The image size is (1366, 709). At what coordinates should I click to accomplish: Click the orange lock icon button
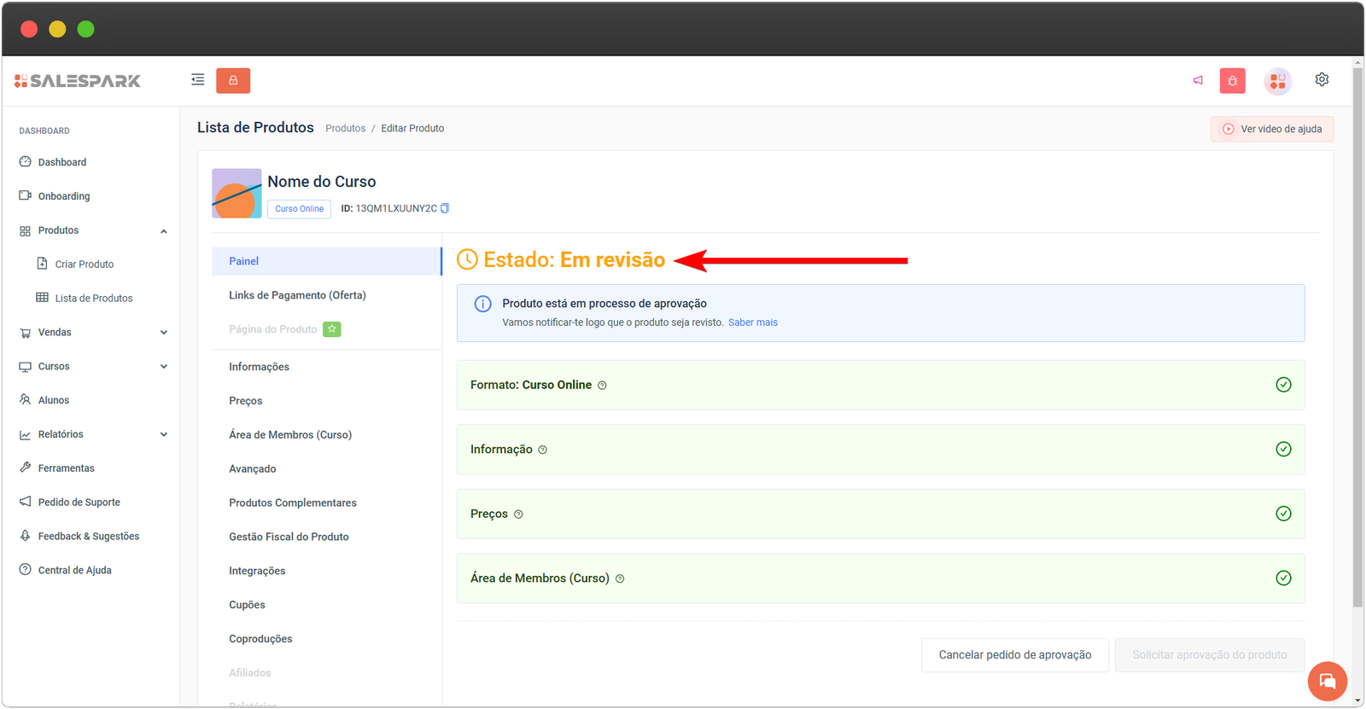233,80
